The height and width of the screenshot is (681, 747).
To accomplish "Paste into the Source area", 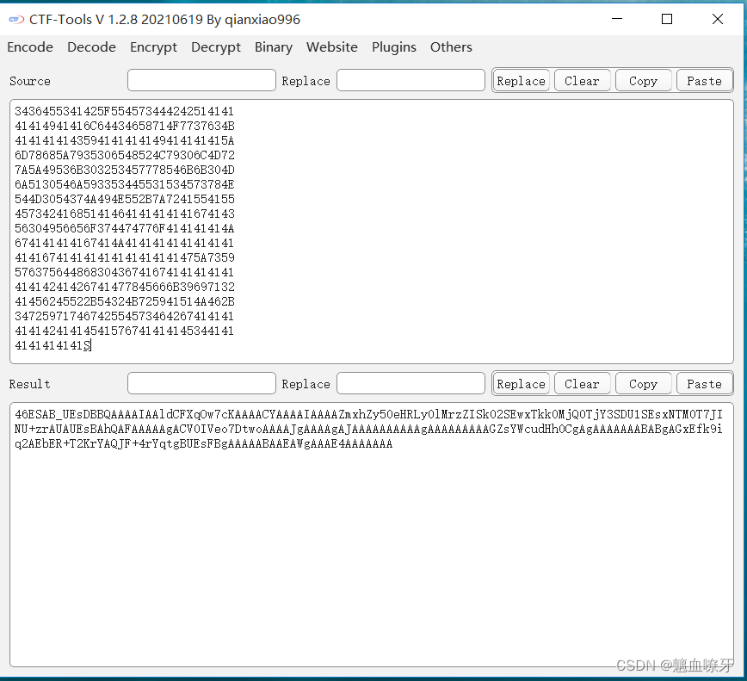I will pyautogui.click(x=704, y=81).
